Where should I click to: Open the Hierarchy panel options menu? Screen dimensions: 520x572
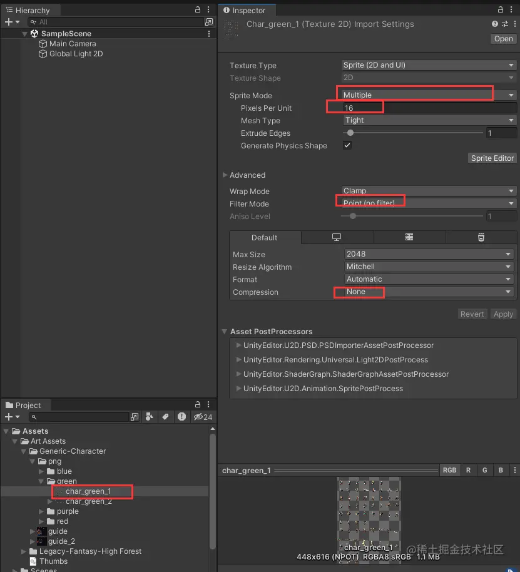(208, 10)
